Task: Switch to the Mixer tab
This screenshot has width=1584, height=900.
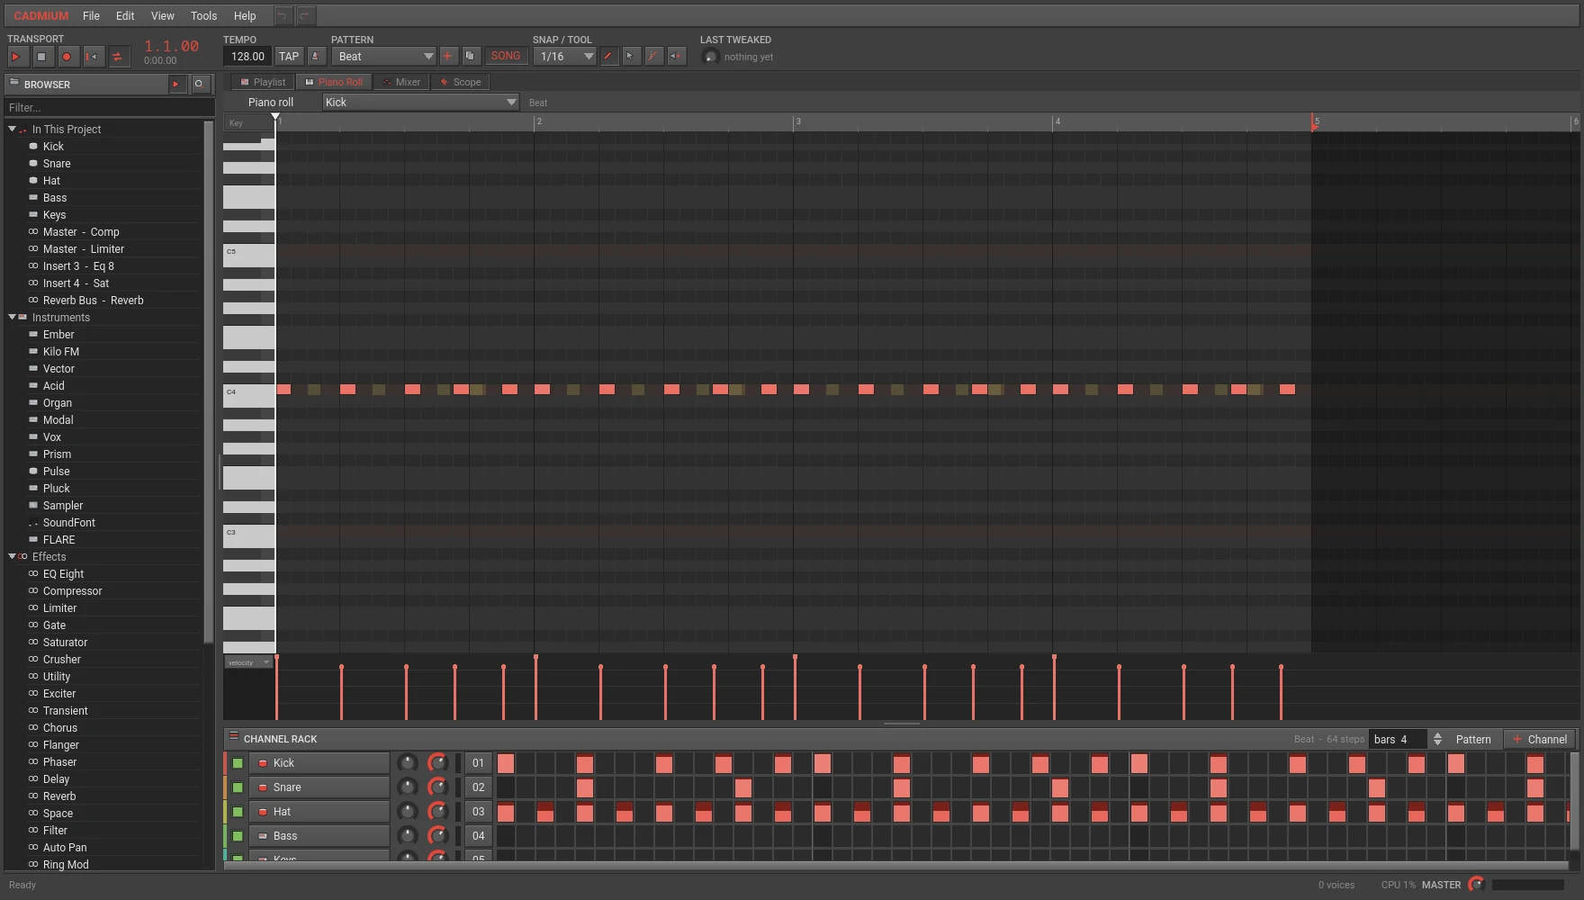Action: [401, 82]
